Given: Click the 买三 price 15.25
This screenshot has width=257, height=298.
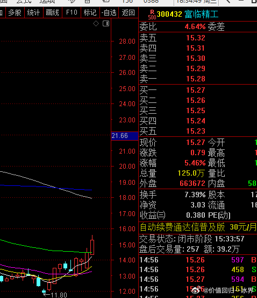Looking at the screenshot, I should coord(196,110).
